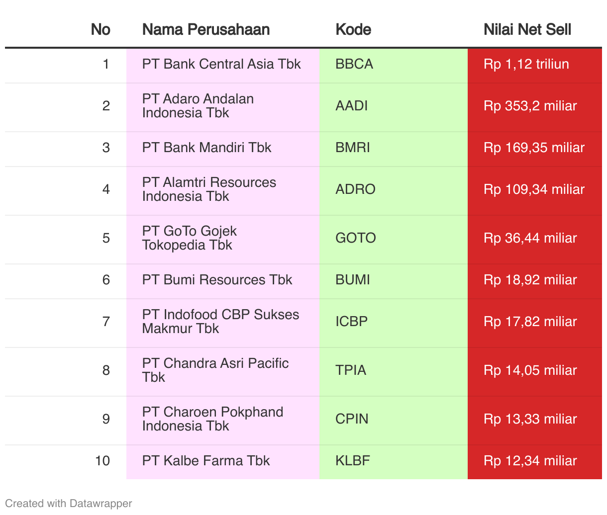Click the BUMI stock code cell
Screen dimensions: 607x515
pos(353,280)
